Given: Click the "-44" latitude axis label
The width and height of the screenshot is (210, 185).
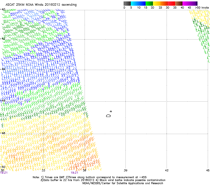Looking at the screenshot, I should (x=3, y=69).
